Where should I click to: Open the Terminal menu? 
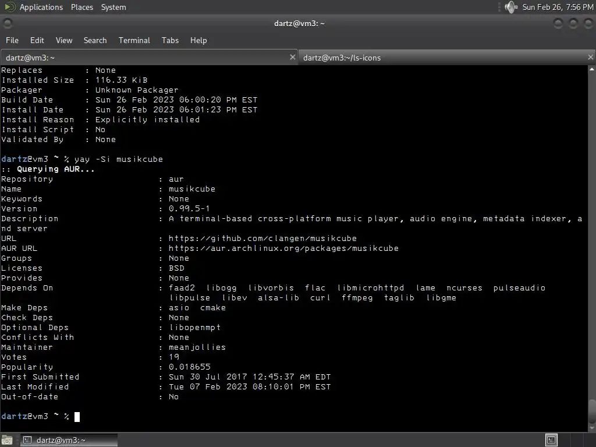pyautogui.click(x=134, y=40)
